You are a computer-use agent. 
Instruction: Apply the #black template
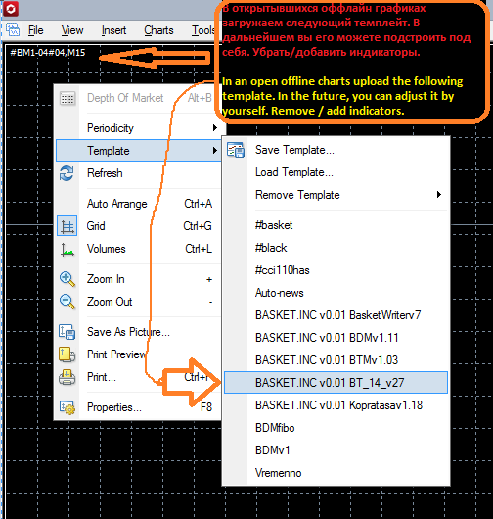pyautogui.click(x=336, y=248)
